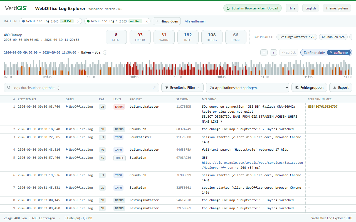Click the ERROR level badge in row 1
Screen dimensions: 356x222
pos(119,107)
